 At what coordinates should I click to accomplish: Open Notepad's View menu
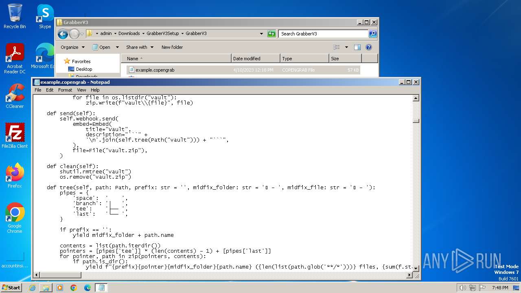(x=81, y=90)
